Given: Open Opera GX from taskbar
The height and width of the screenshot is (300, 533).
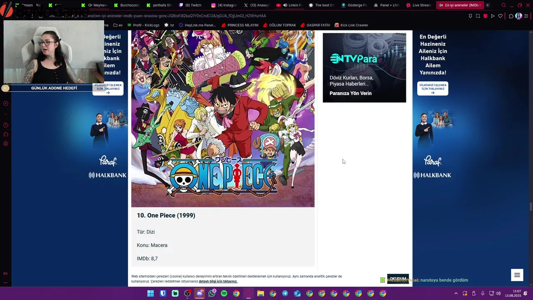Looking at the screenshot, I should point(249,293).
